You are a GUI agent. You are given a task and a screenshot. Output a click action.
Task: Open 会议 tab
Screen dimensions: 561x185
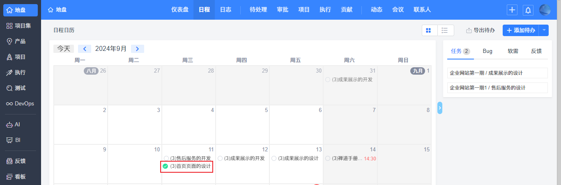398,10
